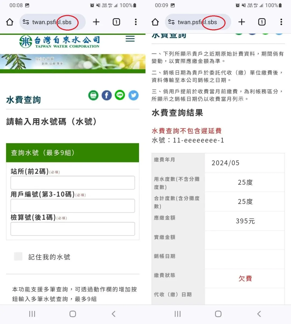291x324 pixels.
Task: Check the 記住我的水號 checkbox
Action: pyautogui.click(x=18, y=256)
